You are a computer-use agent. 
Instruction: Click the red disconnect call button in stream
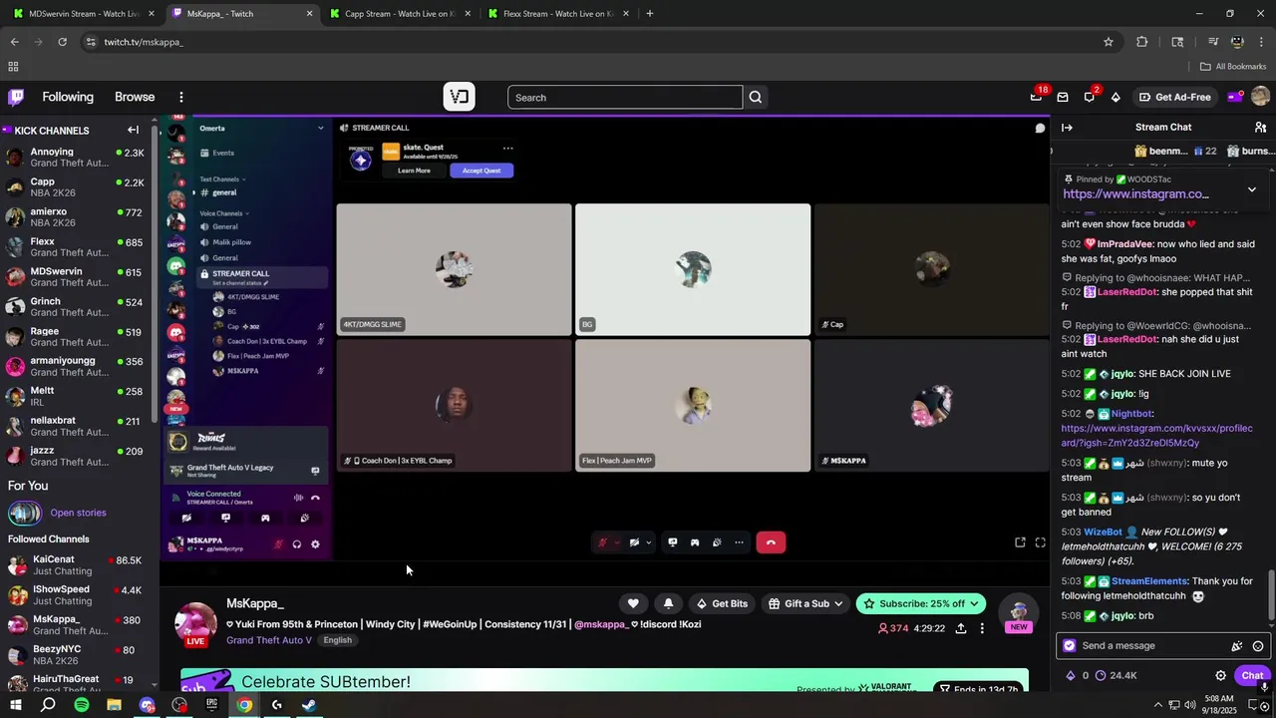click(x=771, y=542)
